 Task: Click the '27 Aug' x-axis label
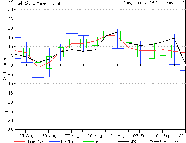click(72, 136)
